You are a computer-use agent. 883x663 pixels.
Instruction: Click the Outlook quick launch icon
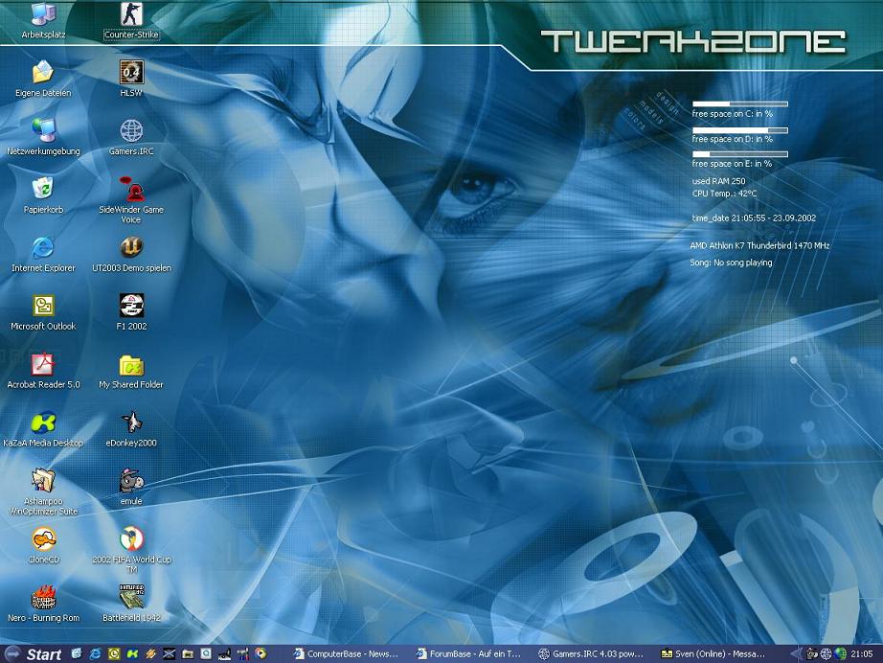pyautogui.click(x=114, y=654)
